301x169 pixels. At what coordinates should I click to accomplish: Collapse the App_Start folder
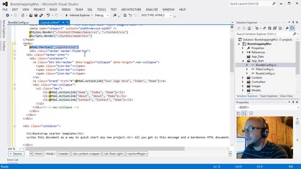pos(243,61)
